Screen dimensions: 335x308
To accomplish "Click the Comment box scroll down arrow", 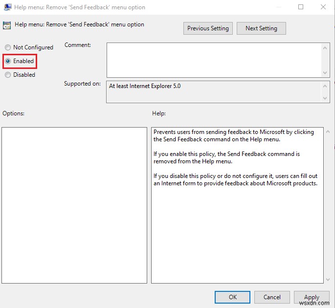I will (x=325, y=73).
